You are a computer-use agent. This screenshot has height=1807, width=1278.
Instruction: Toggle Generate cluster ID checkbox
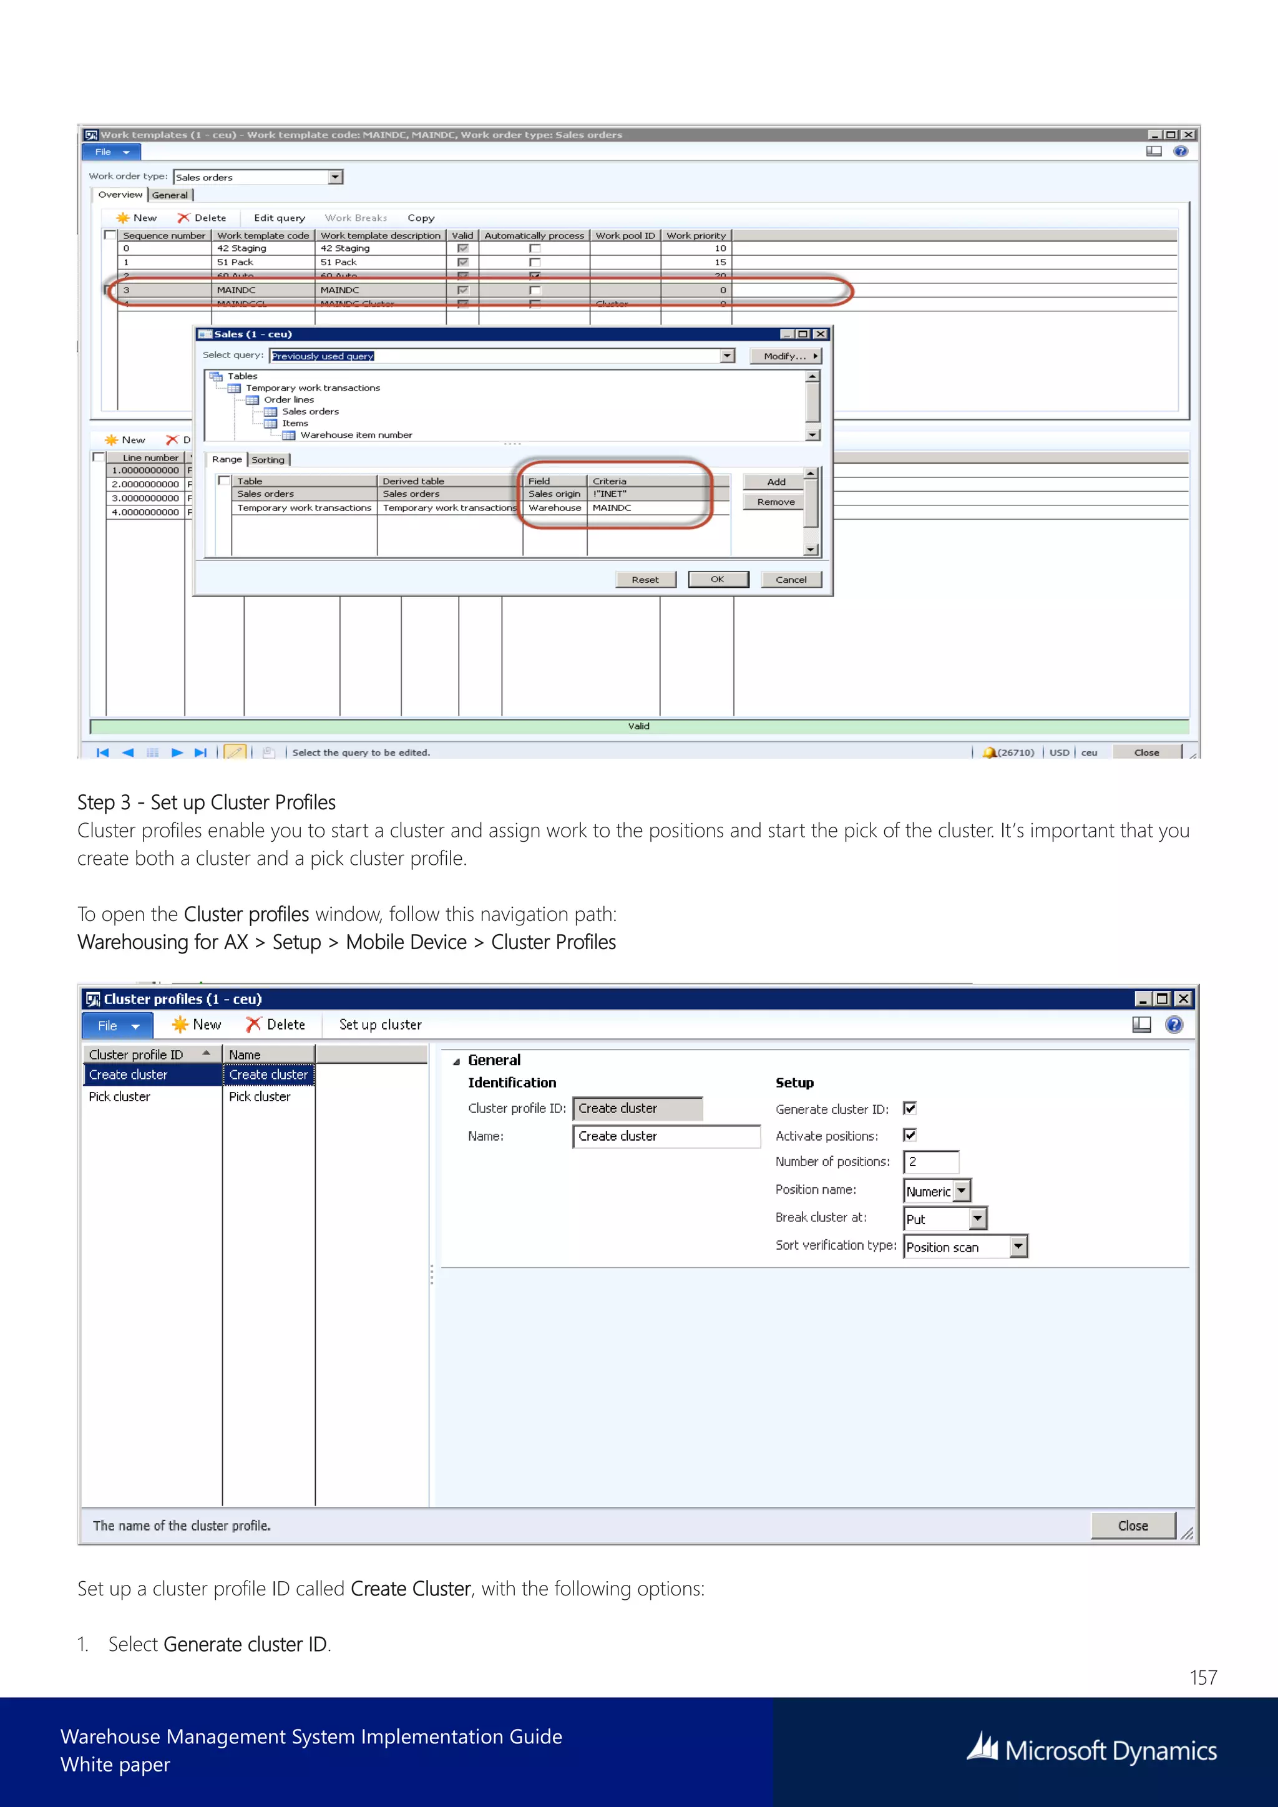tap(910, 1108)
